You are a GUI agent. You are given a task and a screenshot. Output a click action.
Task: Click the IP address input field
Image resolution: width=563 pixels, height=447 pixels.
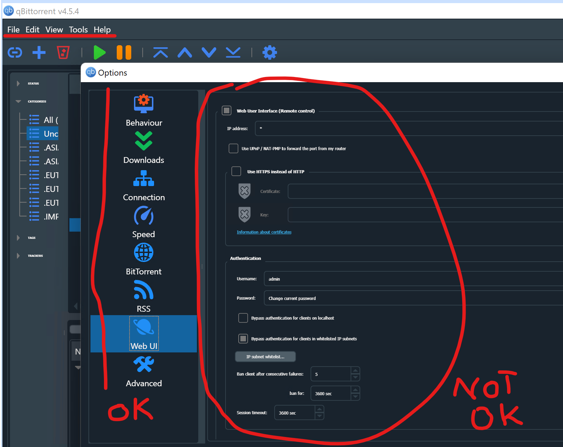click(x=409, y=128)
